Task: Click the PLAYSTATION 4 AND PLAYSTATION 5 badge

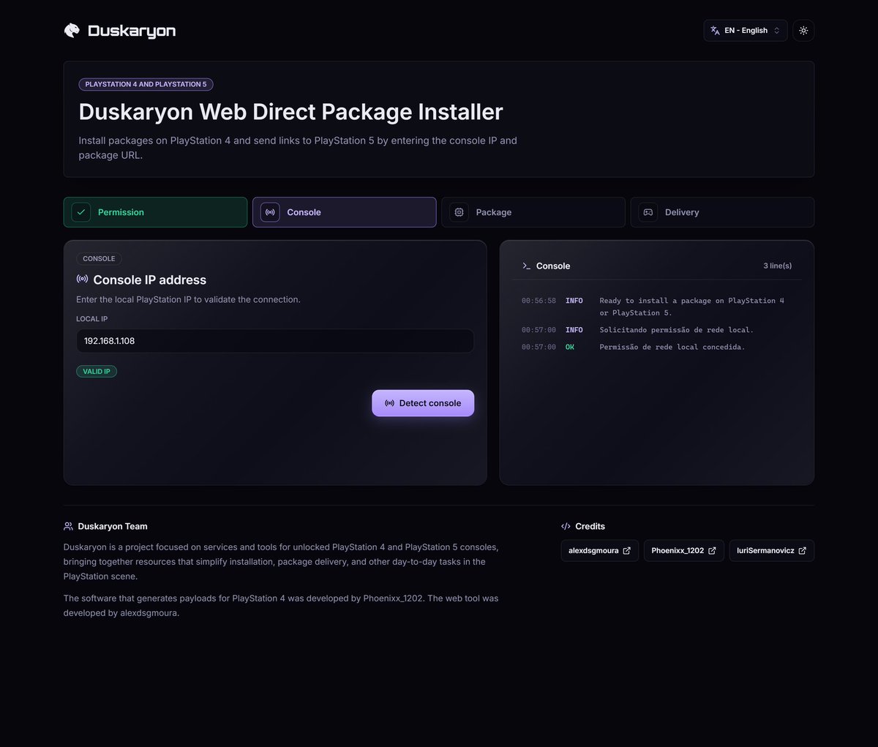Action: (x=146, y=84)
